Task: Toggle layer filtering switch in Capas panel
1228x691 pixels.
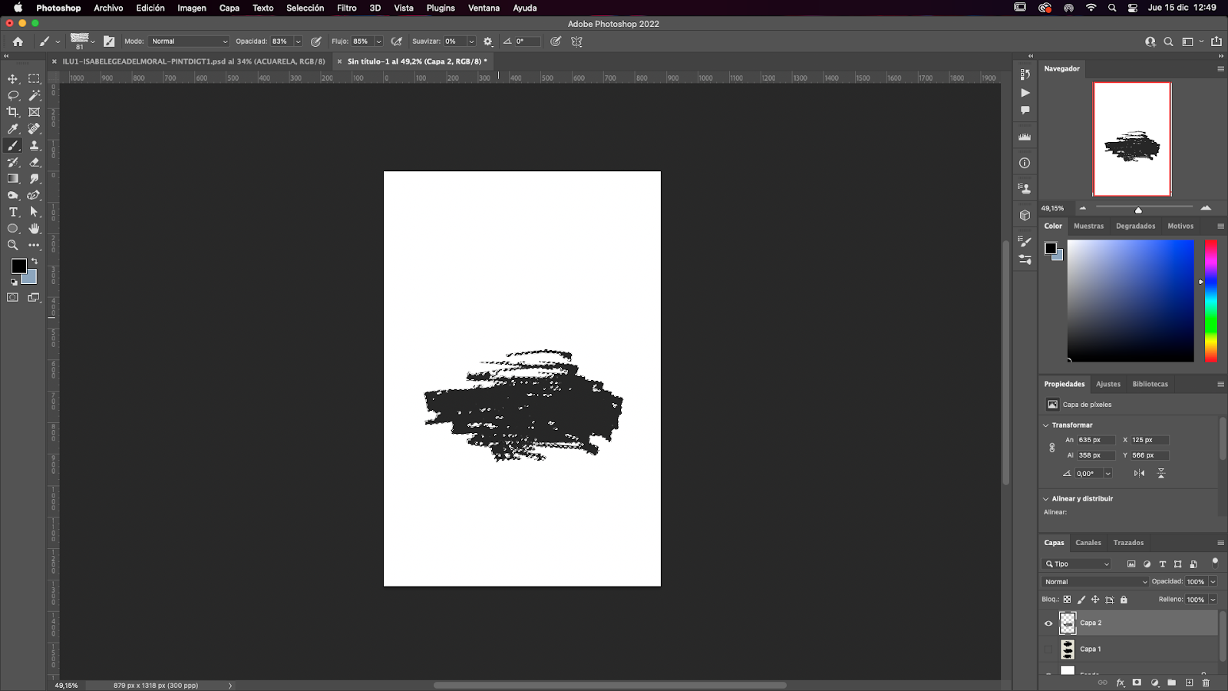Action: 1215,563
